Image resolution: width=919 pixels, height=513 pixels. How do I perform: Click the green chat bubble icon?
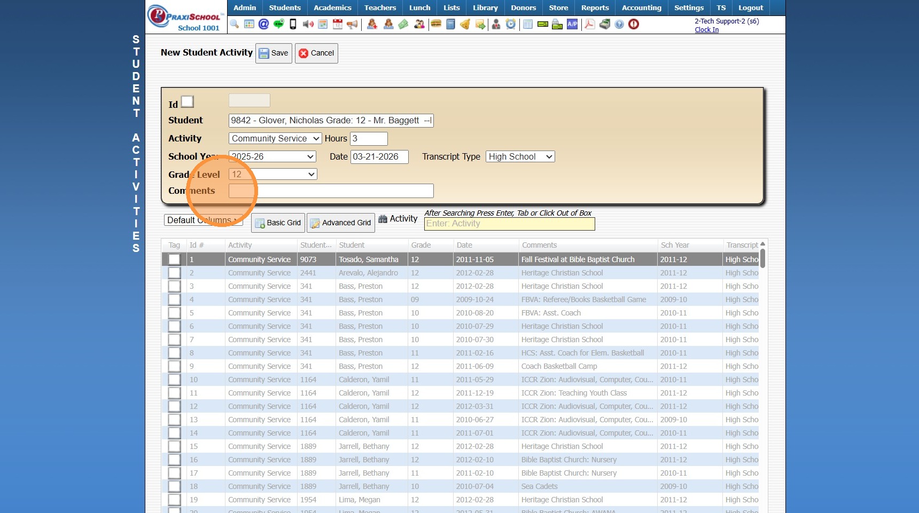click(x=278, y=24)
